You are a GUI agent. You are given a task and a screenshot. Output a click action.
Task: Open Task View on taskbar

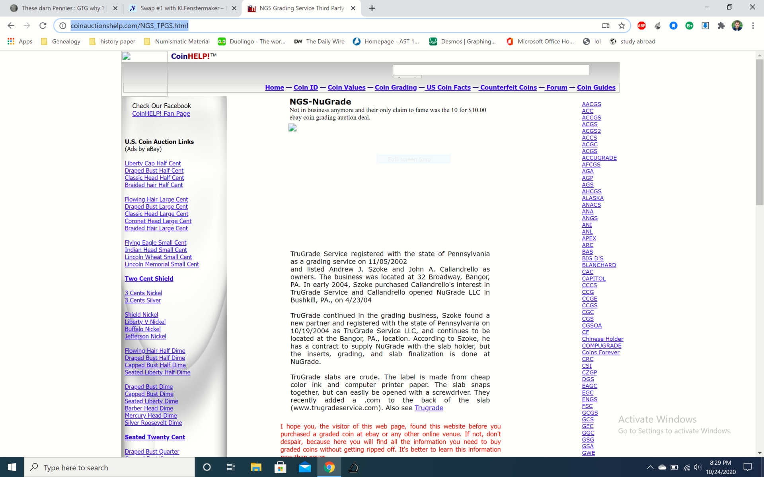[231, 467]
